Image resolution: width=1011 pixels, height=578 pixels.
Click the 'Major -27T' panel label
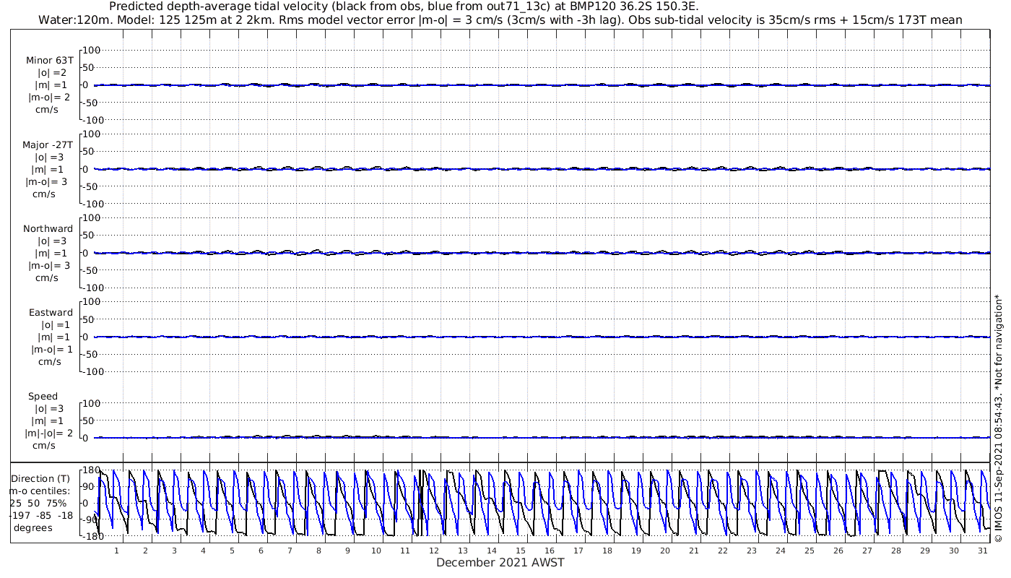(x=48, y=144)
